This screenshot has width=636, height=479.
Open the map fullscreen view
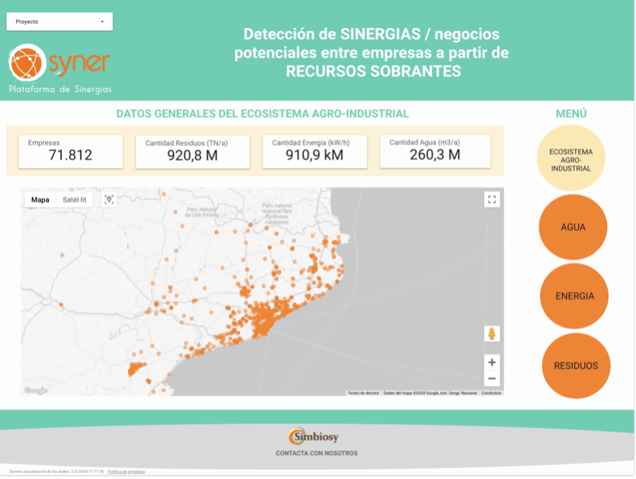(492, 199)
